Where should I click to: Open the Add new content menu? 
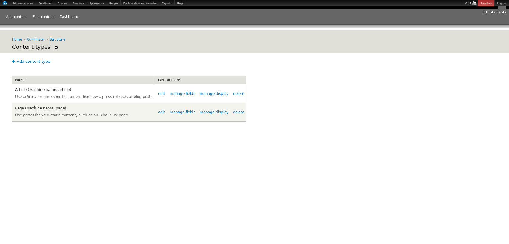(23, 3)
